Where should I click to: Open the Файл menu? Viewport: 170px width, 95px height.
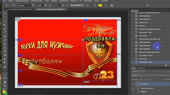coord(11,1)
